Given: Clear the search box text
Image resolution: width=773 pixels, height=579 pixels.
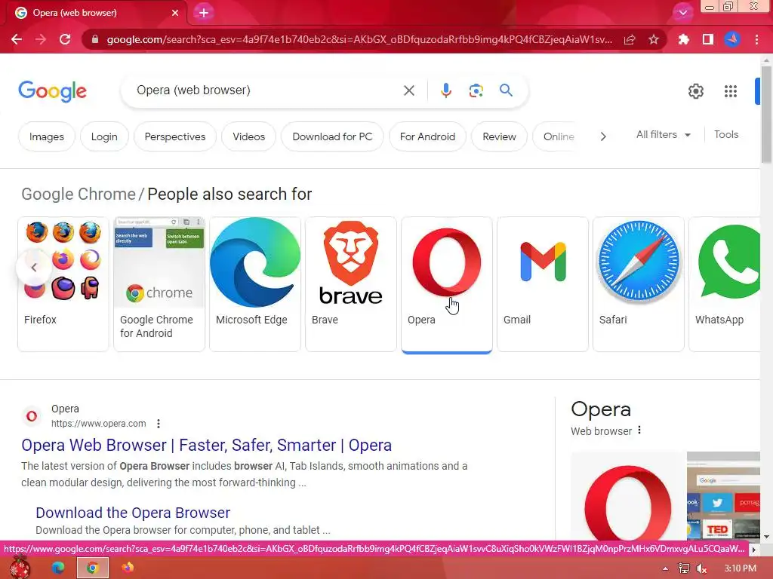Looking at the screenshot, I should click(x=409, y=90).
